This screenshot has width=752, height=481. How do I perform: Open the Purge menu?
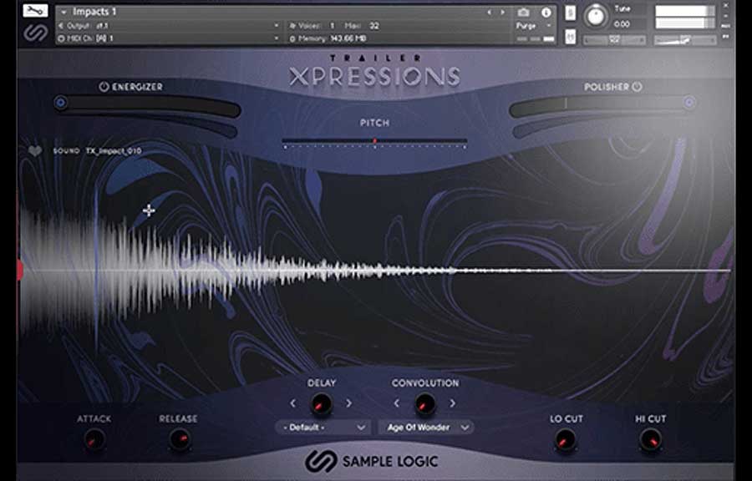click(534, 25)
